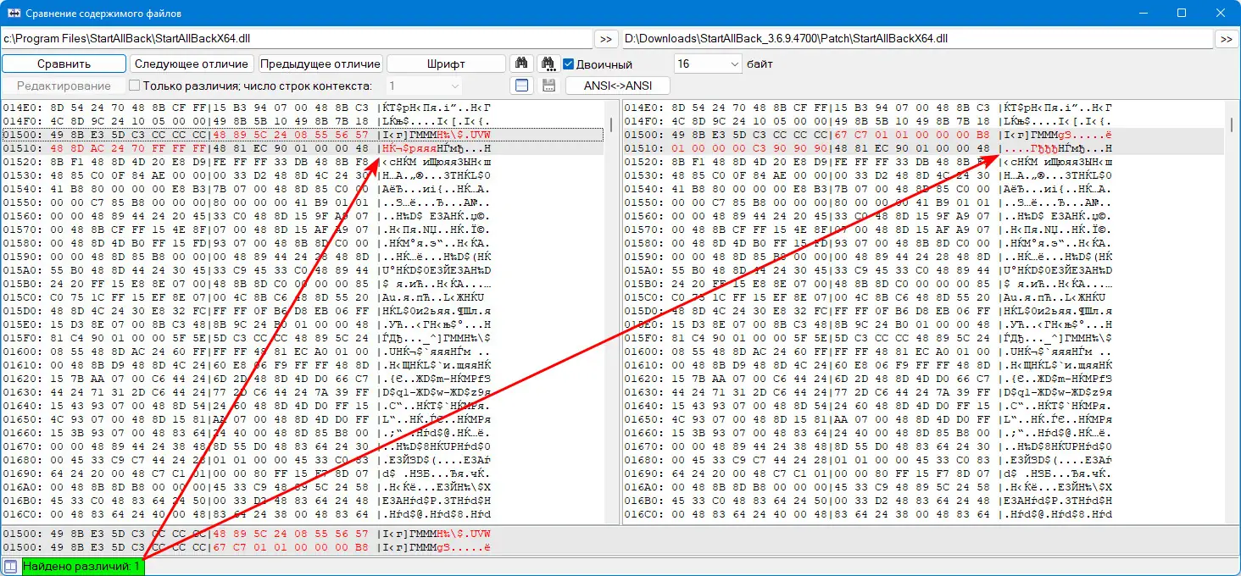Viewport: 1241px width, 576px height.
Task: Click the left file path field for Program Files
Action: 296,39
